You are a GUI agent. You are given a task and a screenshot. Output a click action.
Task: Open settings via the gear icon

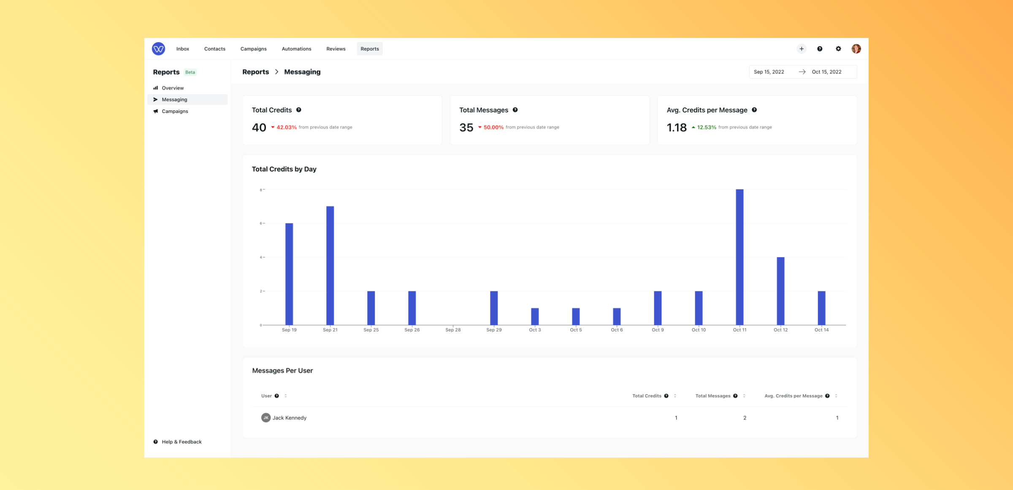tap(838, 49)
